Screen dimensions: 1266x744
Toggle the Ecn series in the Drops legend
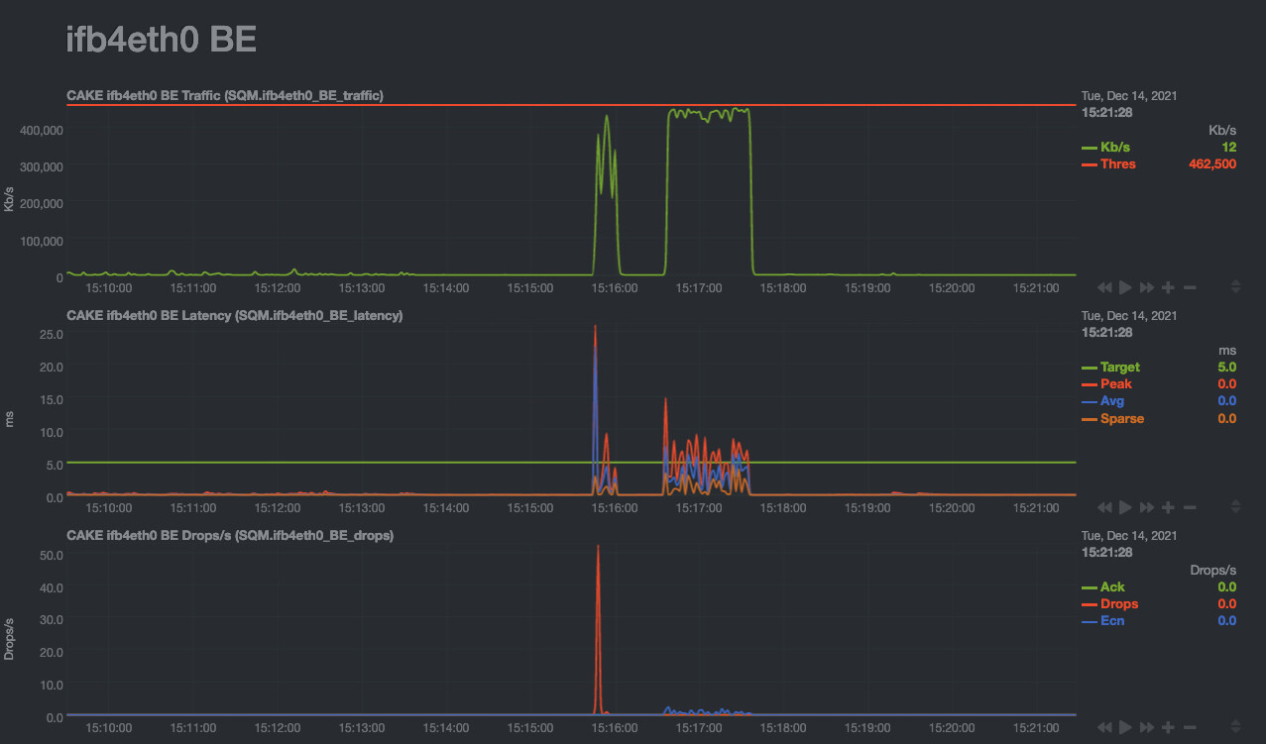coord(1112,620)
